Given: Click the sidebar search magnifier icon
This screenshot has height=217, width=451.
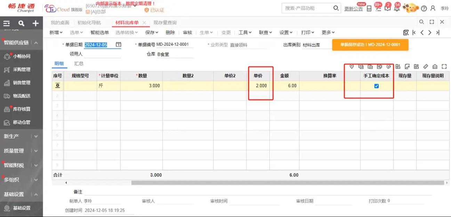Looking at the screenshot, I should tap(21, 24).
